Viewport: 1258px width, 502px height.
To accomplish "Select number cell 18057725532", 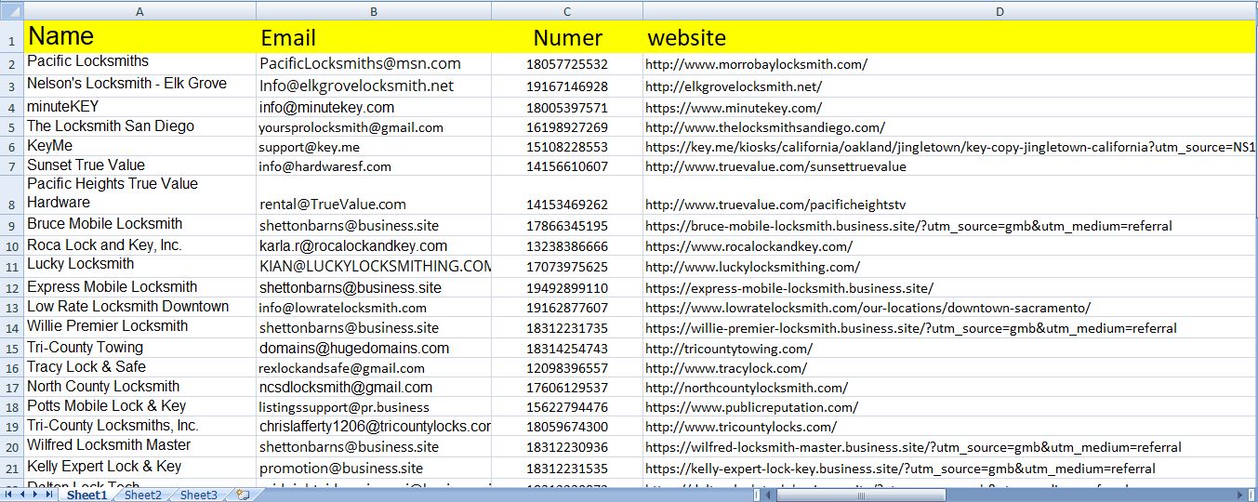I will pyautogui.click(x=567, y=64).
